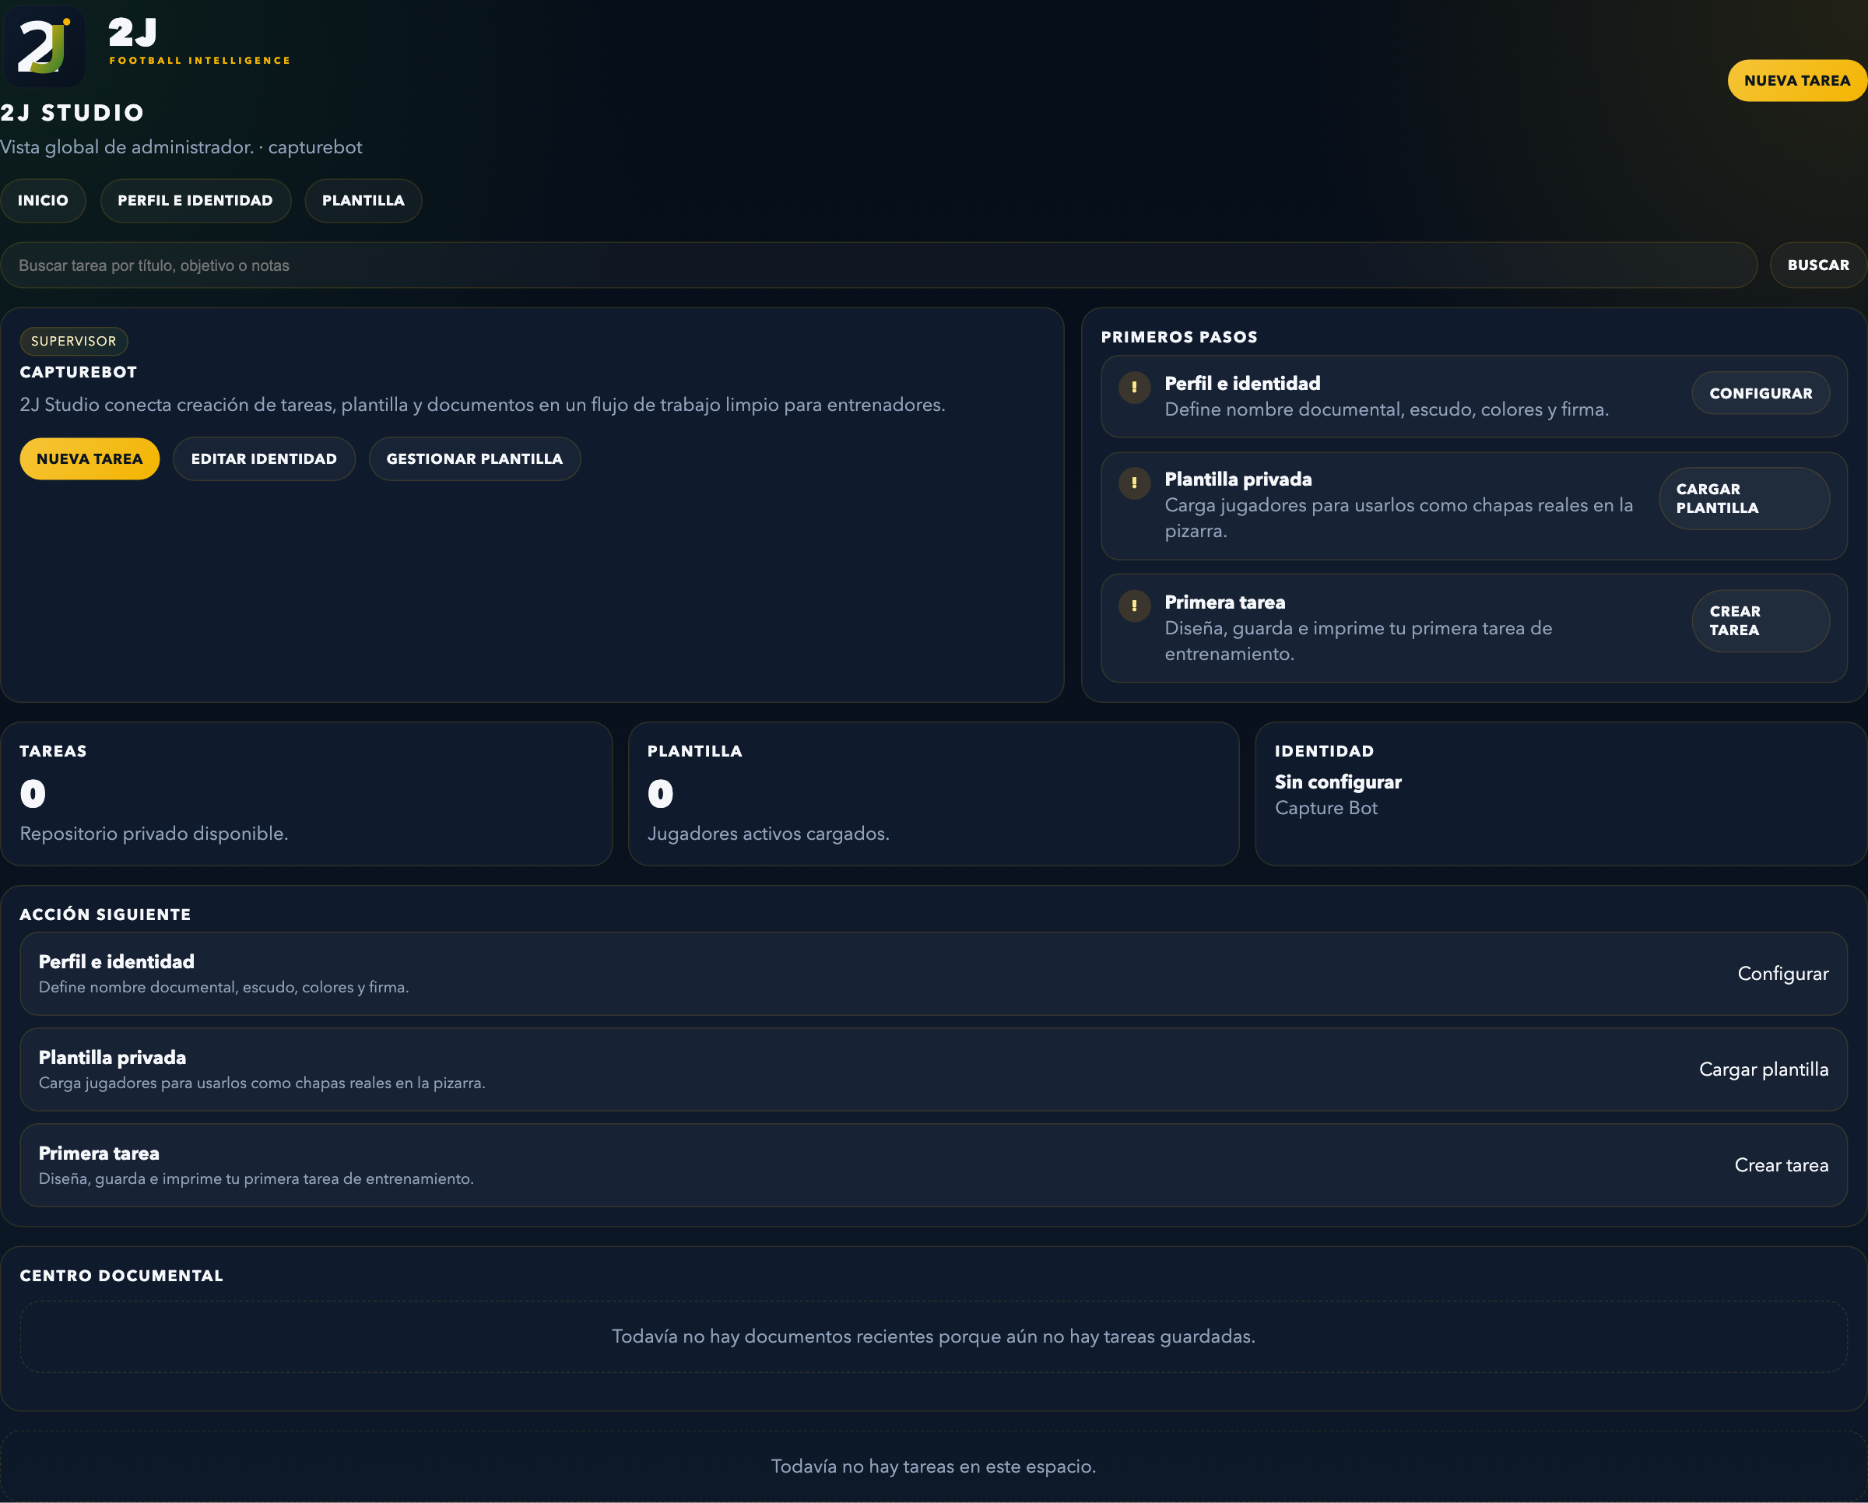Click the 2J square emblem in the header

click(44, 46)
